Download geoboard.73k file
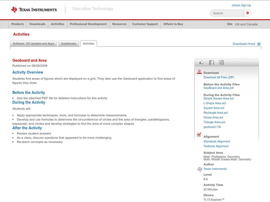 [x=212, y=127]
